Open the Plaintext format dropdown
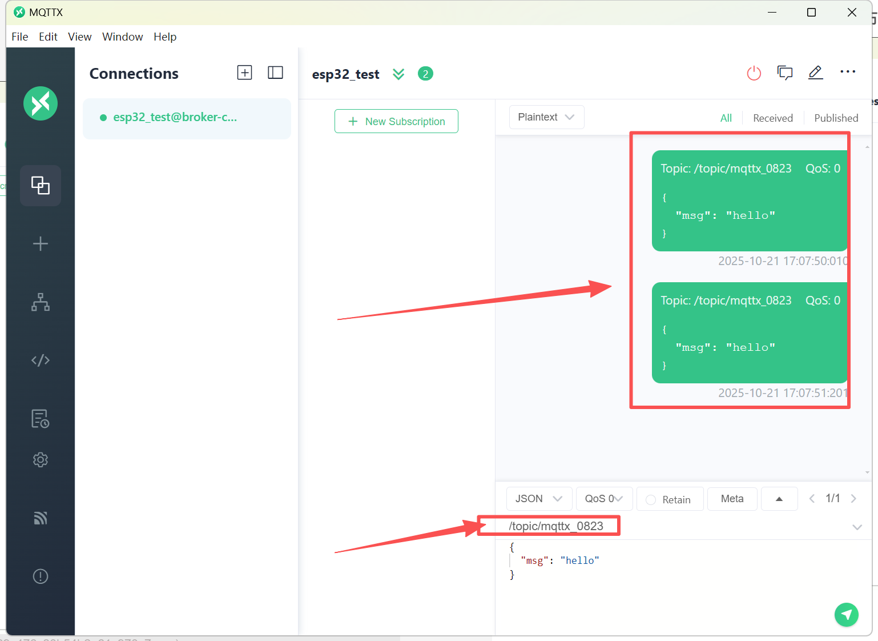 pos(546,117)
